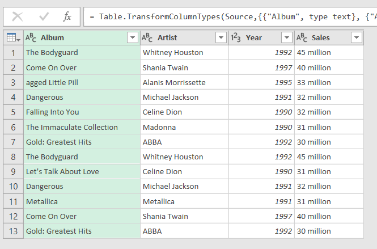This screenshot has width=377, height=249.
Task: Click the ABC data type icon of Album
Action: coord(31,38)
